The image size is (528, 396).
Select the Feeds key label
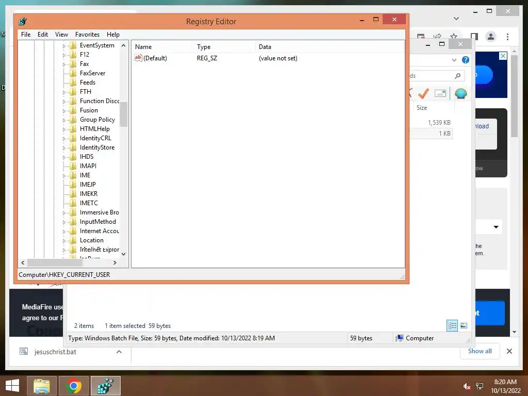click(88, 82)
